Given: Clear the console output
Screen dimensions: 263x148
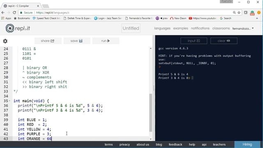Looking at the screenshot, I should click(224, 41).
